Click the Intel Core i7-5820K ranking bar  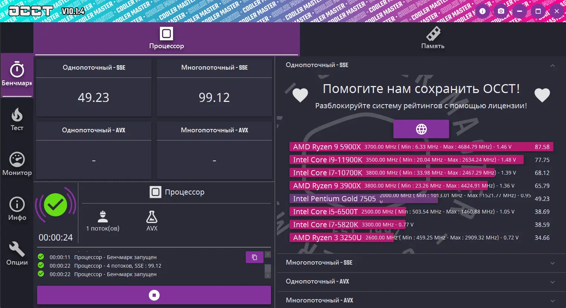347,225
